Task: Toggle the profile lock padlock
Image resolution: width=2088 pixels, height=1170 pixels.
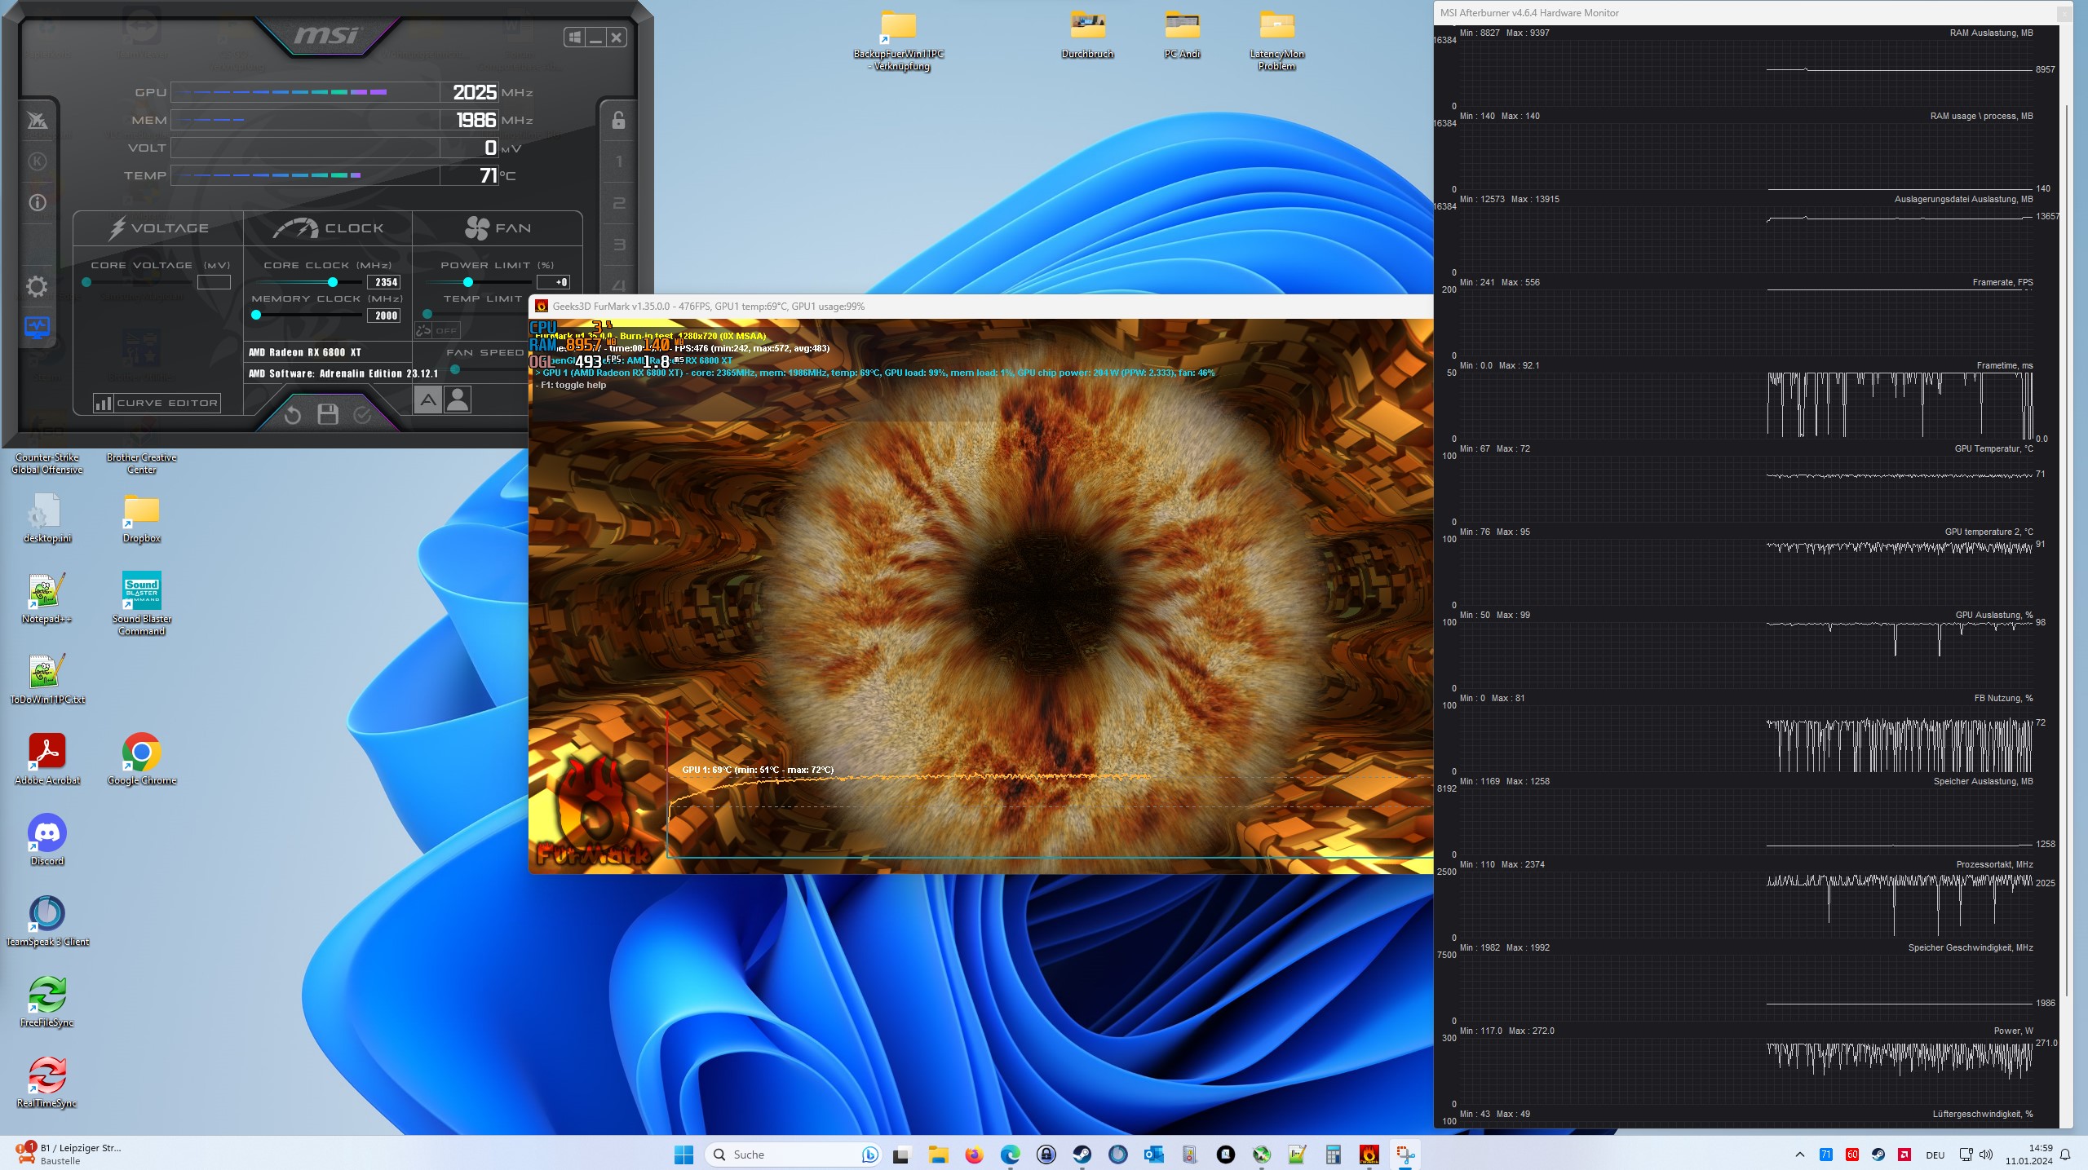Action: pyautogui.click(x=618, y=121)
